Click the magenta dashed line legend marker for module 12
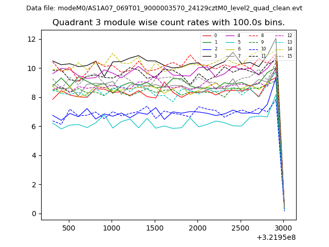The image size is (329, 247). coord(279,36)
